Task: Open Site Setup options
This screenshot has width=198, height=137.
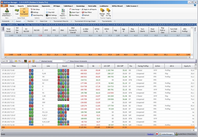Action: coord(35,9)
